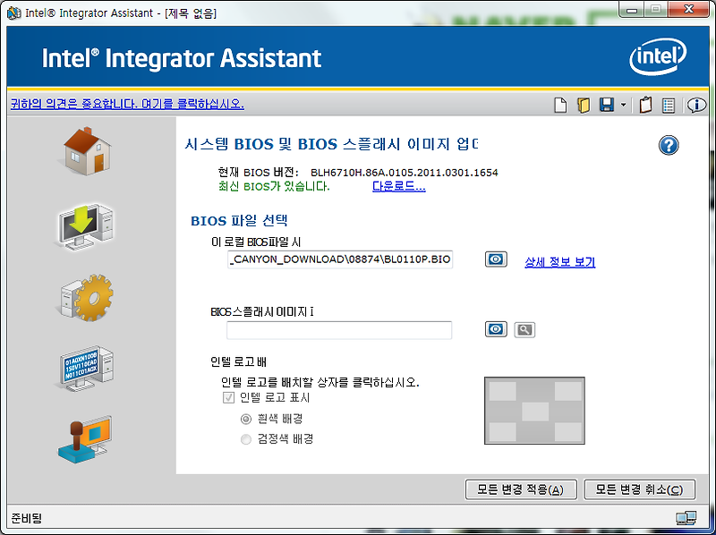Open the joystick and monitor sidebar icon
The width and height of the screenshot is (716, 535).
[x=86, y=439]
